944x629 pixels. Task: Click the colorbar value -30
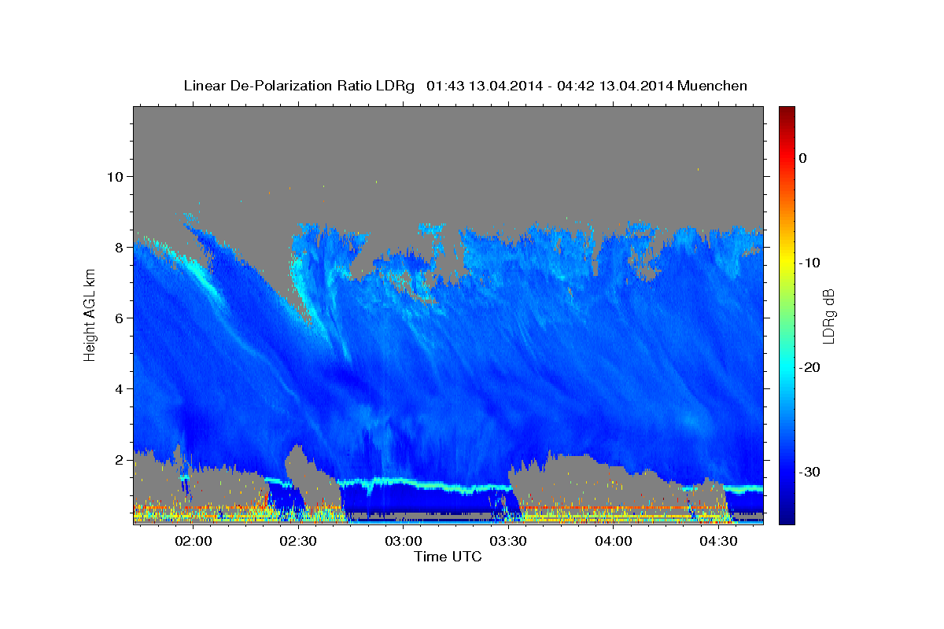[x=810, y=472]
